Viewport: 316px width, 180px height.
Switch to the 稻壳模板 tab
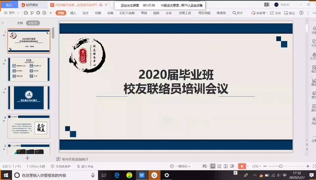click(x=32, y=4)
